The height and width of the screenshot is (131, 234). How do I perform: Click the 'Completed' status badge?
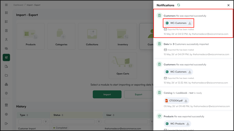(x=60, y=128)
